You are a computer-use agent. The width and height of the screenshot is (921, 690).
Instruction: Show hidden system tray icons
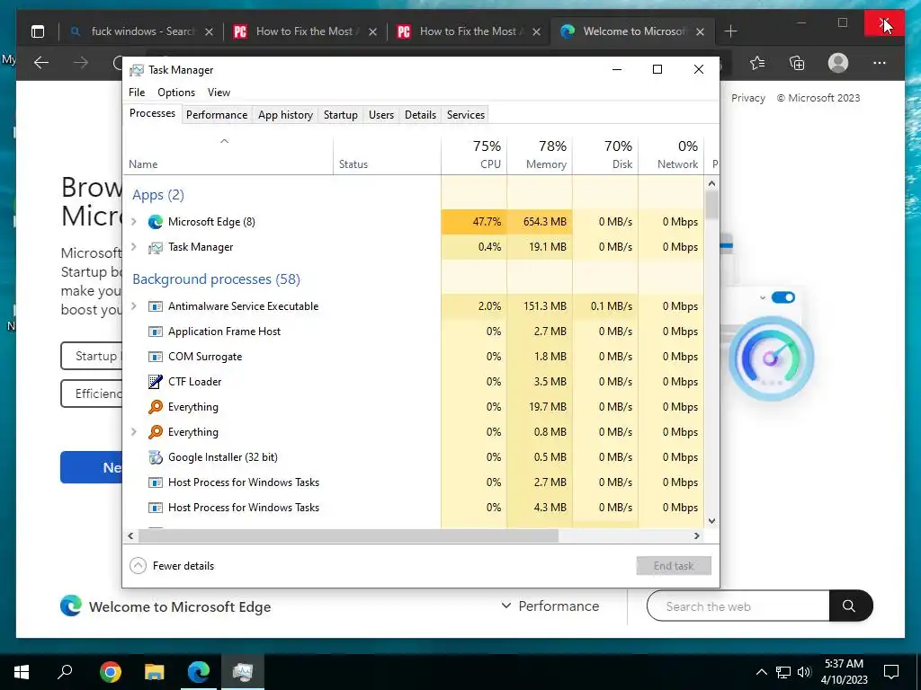pos(761,672)
